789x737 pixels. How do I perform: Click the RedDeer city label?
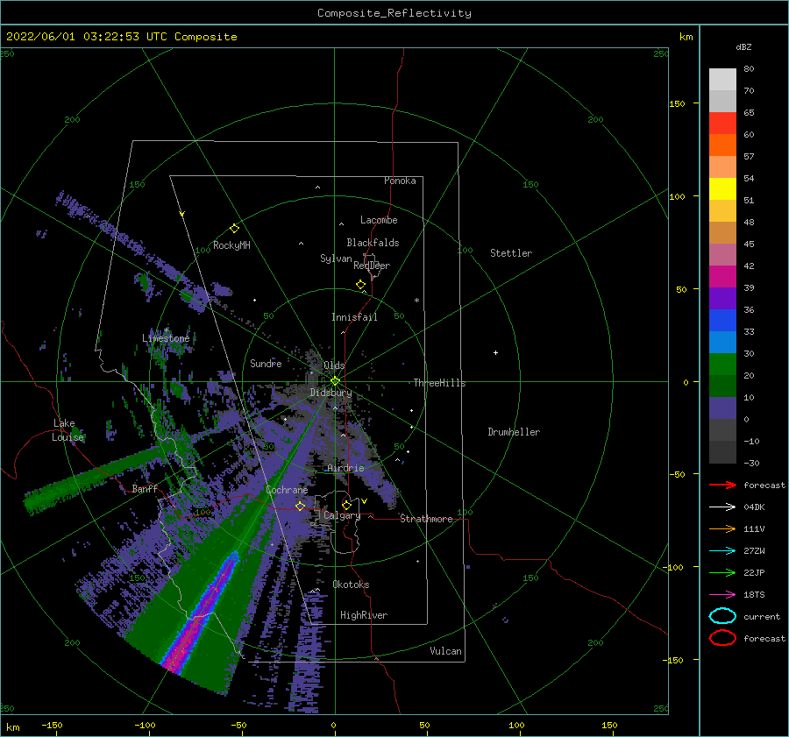point(372,266)
